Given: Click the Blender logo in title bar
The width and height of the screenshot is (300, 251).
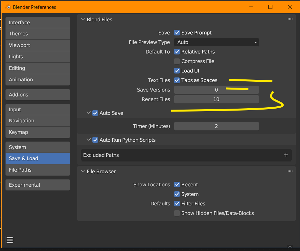Looking at the screenshot, I should tap(7, 7).
